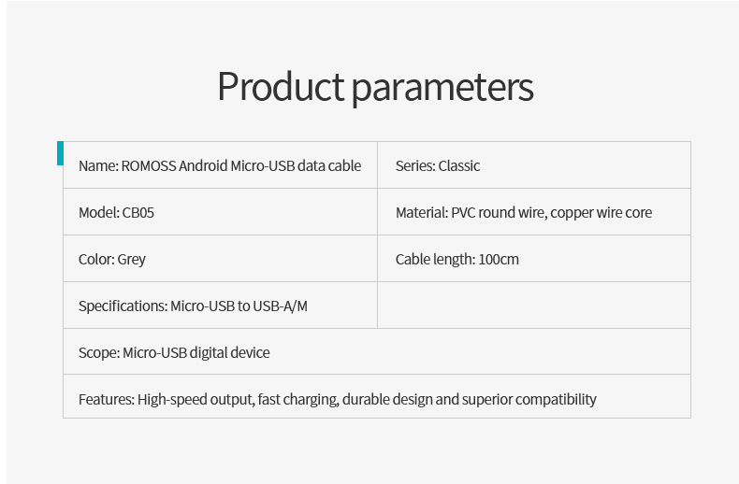Click the 100cm length value
This screenshot has width=739, height=484.
pos(499,260)
